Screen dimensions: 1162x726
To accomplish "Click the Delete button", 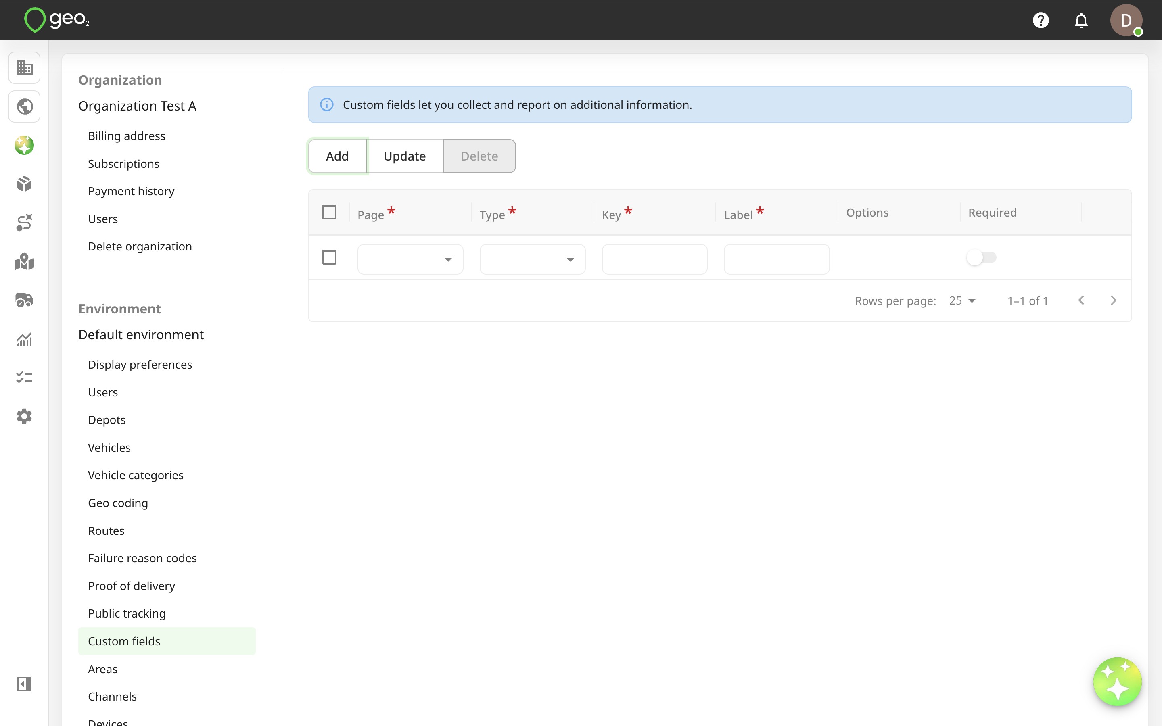I will point(479,156).
